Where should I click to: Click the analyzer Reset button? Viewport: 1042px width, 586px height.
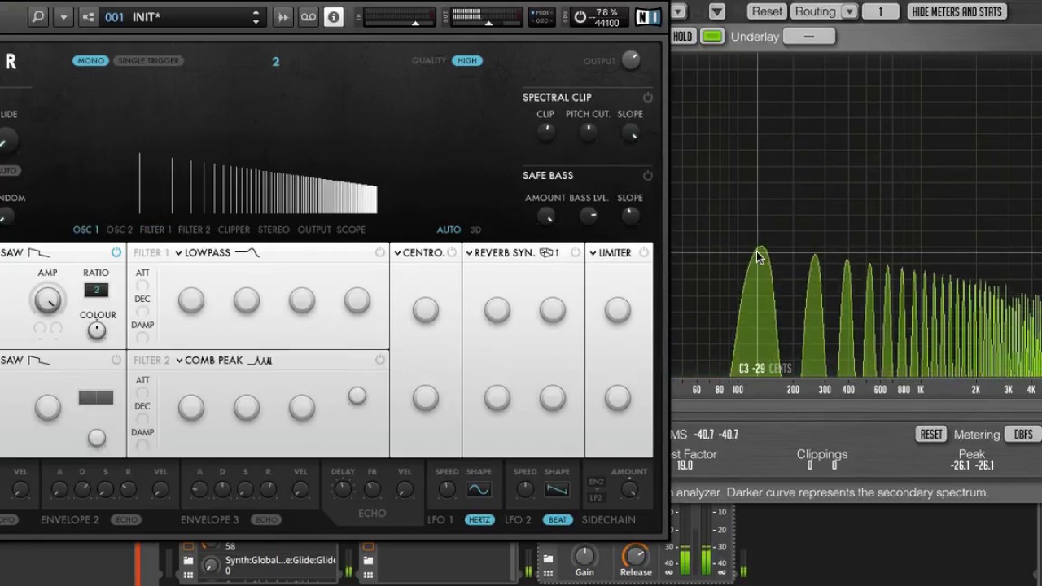767,11
